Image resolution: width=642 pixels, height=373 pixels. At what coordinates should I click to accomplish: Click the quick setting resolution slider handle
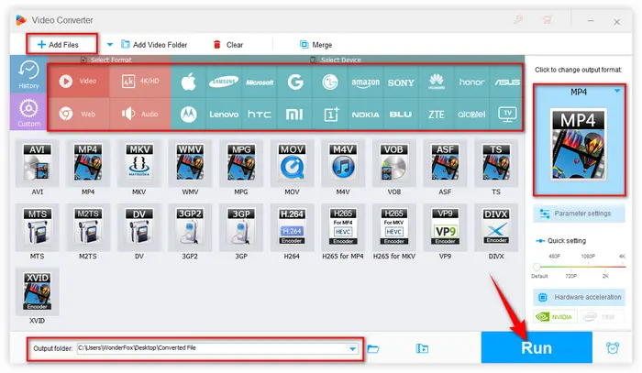[x=537, y=267]
